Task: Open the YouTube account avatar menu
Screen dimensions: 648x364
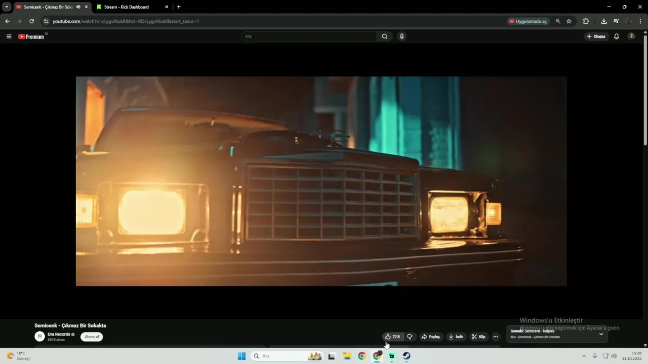Action: tap(631, 36)
